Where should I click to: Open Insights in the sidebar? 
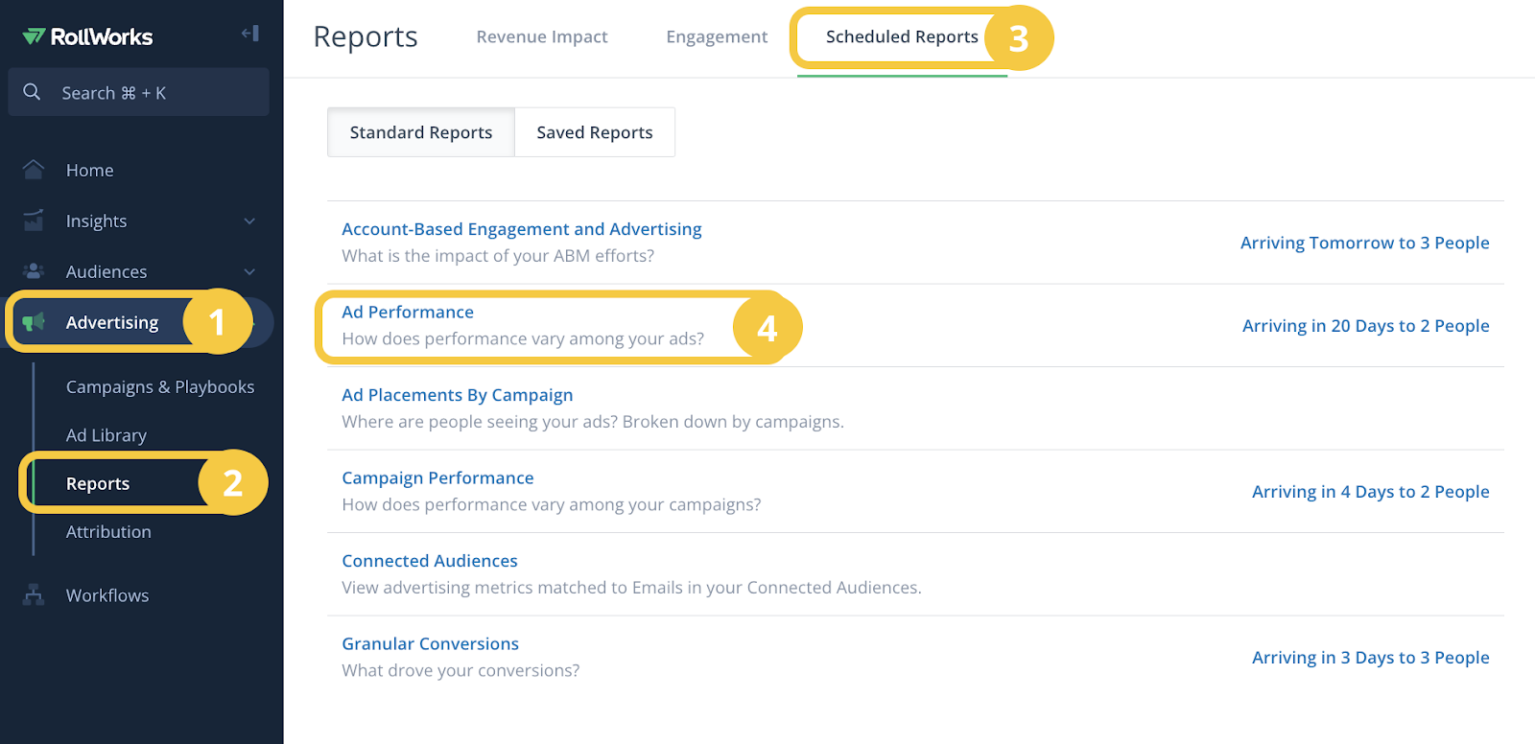tap(96, 221)
